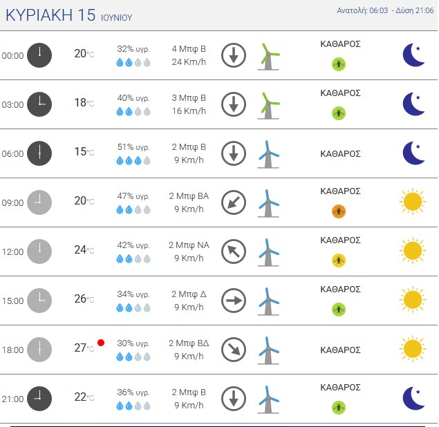Click the northwest-pointing arrow for ΝΑ wind
439x427 pixels.
coord(234,252)
